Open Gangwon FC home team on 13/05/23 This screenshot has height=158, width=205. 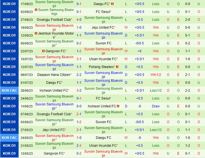coord(54,154)
